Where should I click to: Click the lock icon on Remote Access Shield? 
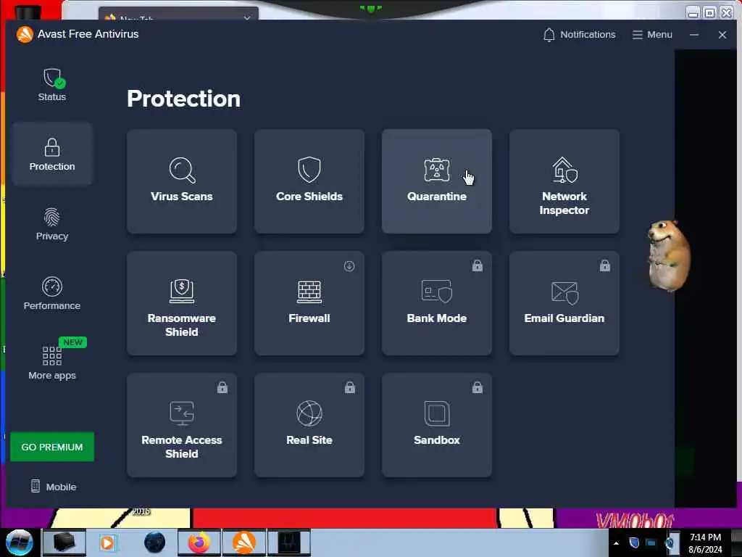(x=222, y=387)
